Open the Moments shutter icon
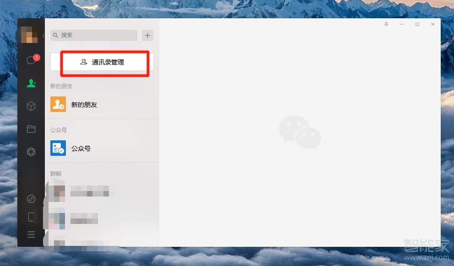Screen dimensions: 454x266 tap(31, 152)
